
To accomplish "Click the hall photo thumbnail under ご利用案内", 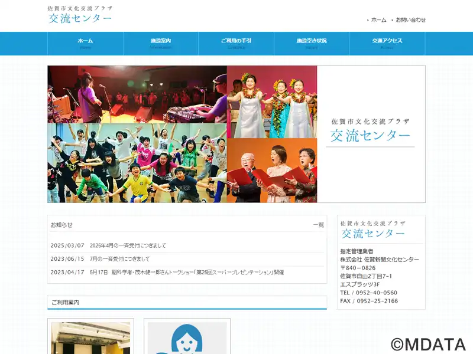I will point(90,337).
